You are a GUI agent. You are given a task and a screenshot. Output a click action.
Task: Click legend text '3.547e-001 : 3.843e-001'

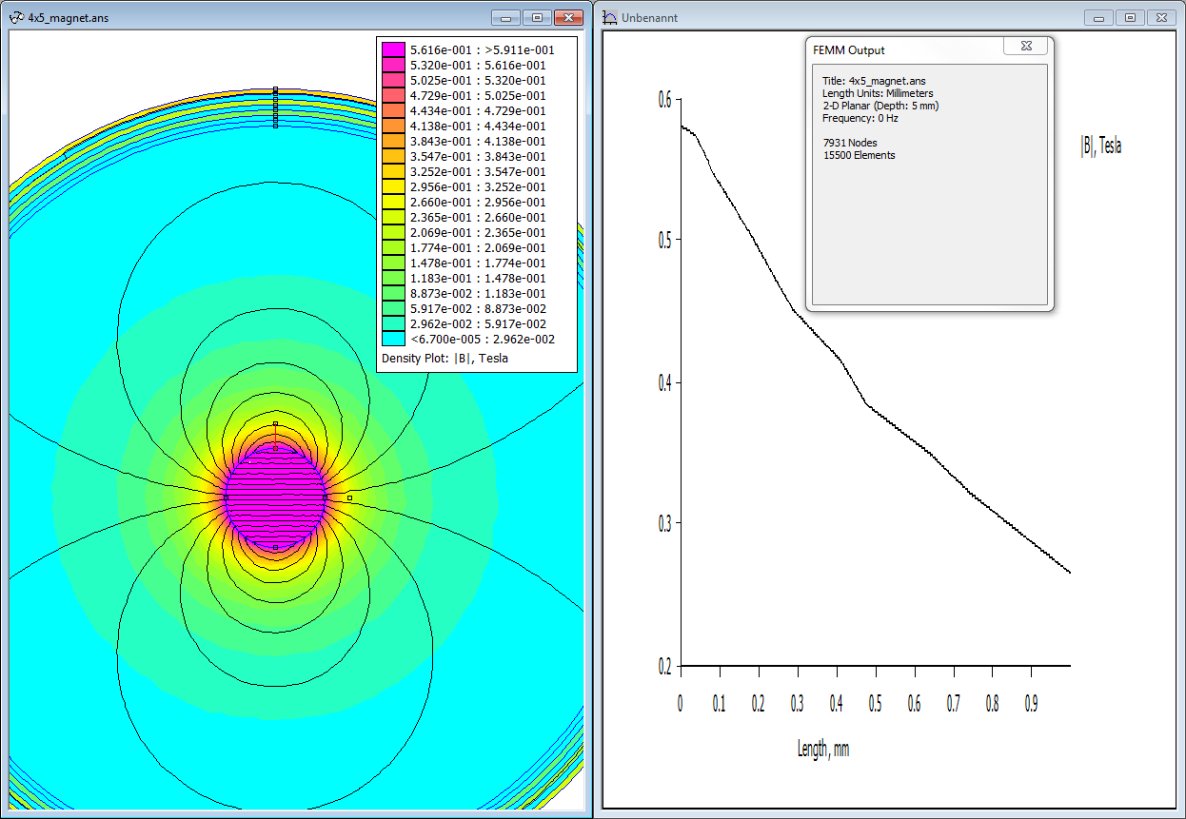pyautogui.click(x=478, y=156)
